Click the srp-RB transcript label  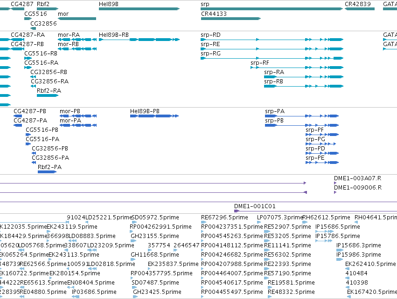[273, 82]
